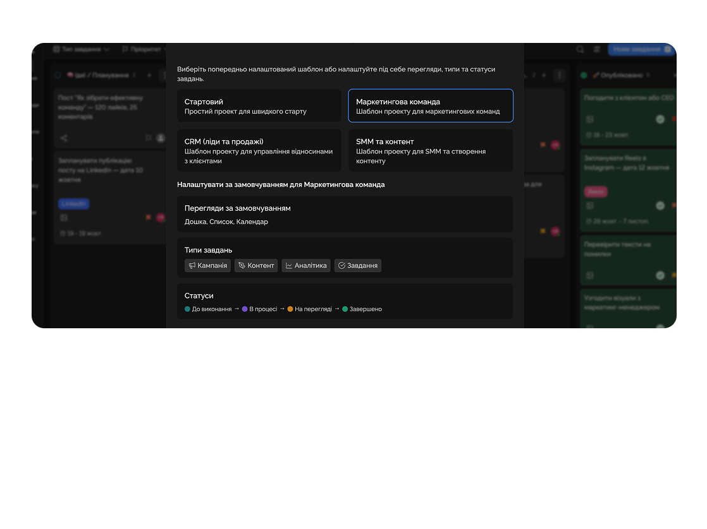The width and height of the screenshot is (707, 529).
Task: Choose the Маркетингова команда template card
Action: (x=430, y=105)
